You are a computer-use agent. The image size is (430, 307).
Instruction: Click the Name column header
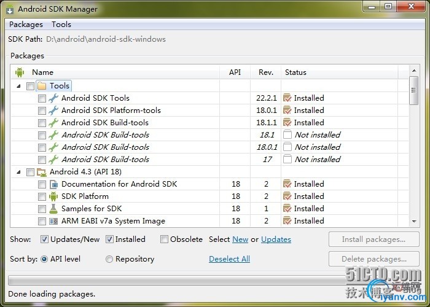coord(115,72)
